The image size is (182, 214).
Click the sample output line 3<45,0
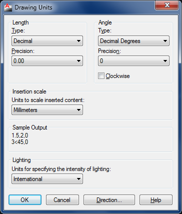(20, 142)
